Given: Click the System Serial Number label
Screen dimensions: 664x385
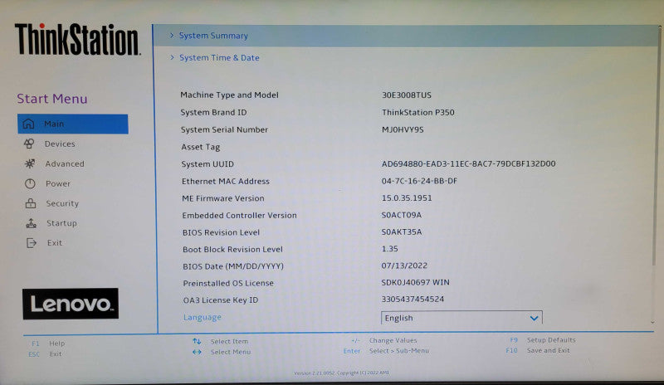Looking at the screenshot, I should 224,129.
